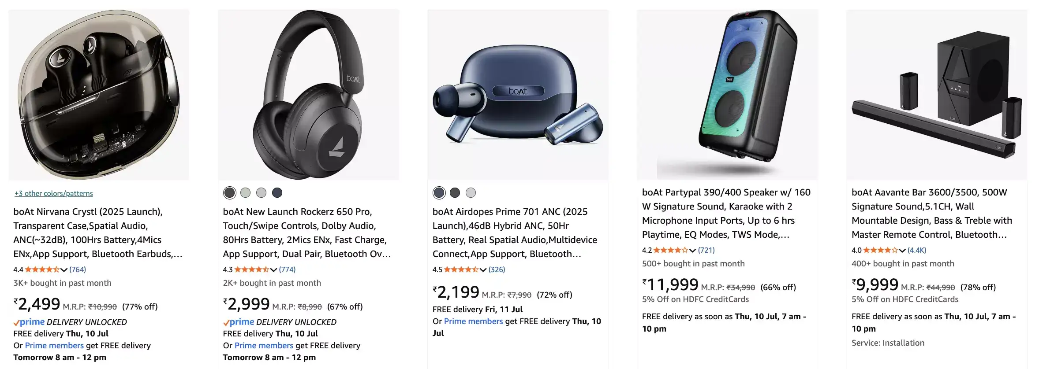The image size is (1039, 369).
Task: Select the first dark color swatch for Rockerz 650
Action: (x=229, y=192)
